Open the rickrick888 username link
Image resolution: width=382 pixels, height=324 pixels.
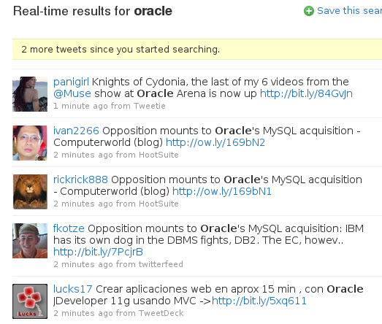(x=80, y=180)
